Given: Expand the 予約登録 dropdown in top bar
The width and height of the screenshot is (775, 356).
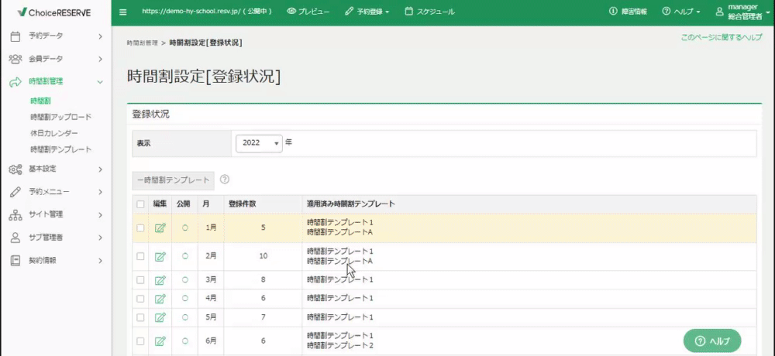Looking at the screenshot, I should pyautogui.click(x=367, y=12).
